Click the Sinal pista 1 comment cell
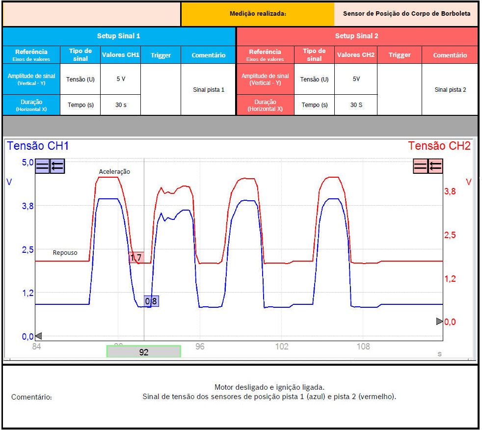The image size is (482, 430). (209, 90)
